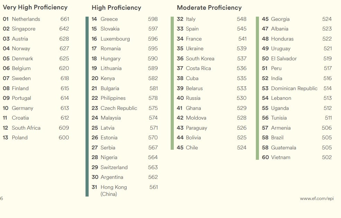Select the Greece row ranked 14
341x218 pixels.
tap(125, 19)
